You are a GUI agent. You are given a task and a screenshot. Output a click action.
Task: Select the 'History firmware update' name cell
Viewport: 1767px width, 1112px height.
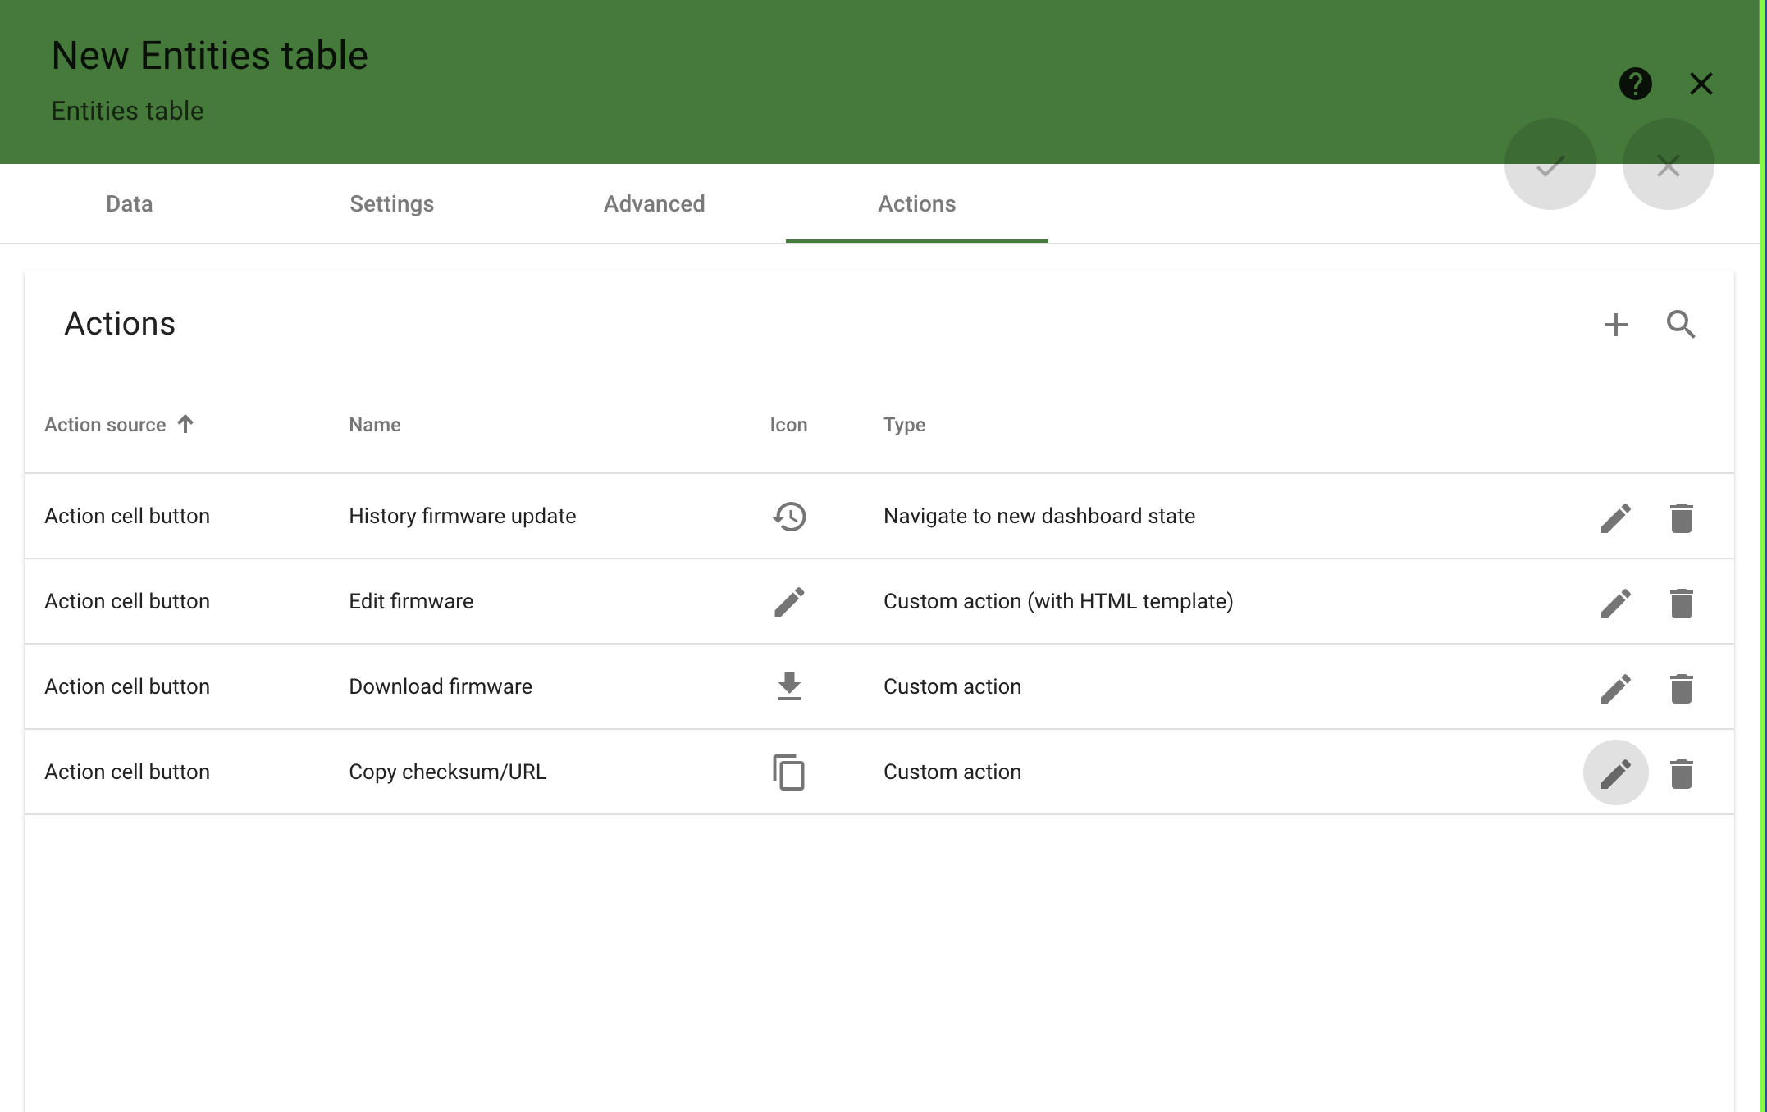tap(463, 516)
